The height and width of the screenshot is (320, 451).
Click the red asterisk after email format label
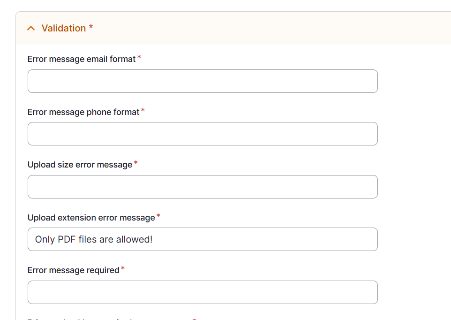139,58
